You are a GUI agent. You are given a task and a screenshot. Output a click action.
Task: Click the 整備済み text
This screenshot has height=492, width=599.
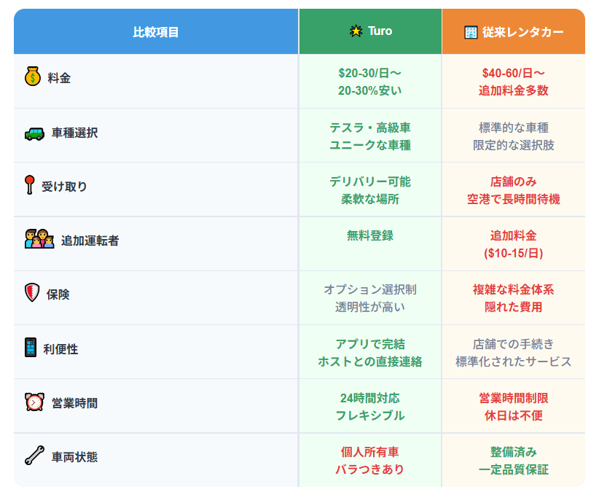coord(514,452)
